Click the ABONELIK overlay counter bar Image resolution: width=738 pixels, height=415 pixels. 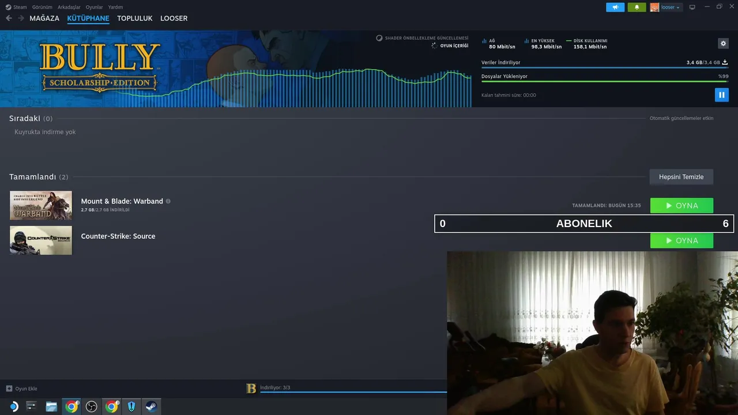[584, 224]
